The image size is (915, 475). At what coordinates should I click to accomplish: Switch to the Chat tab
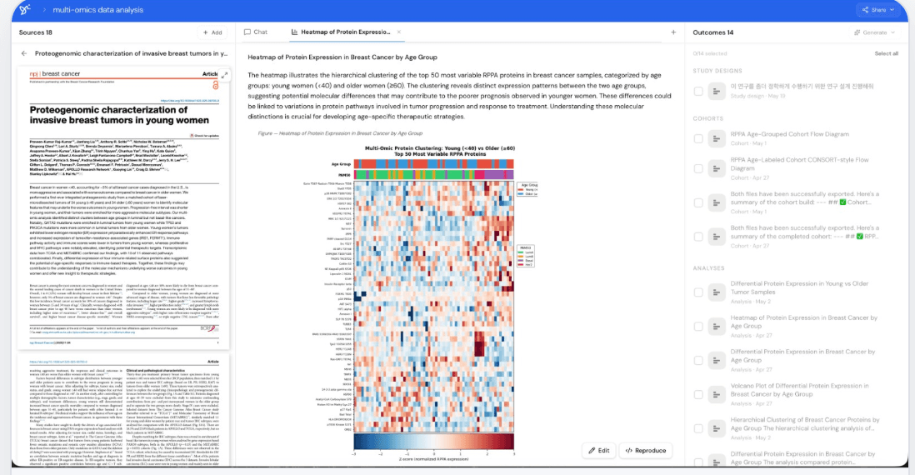[256, 32]
